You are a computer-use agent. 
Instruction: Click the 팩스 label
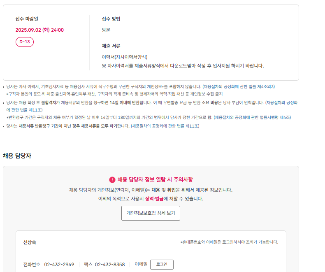[x=88, y=265]
